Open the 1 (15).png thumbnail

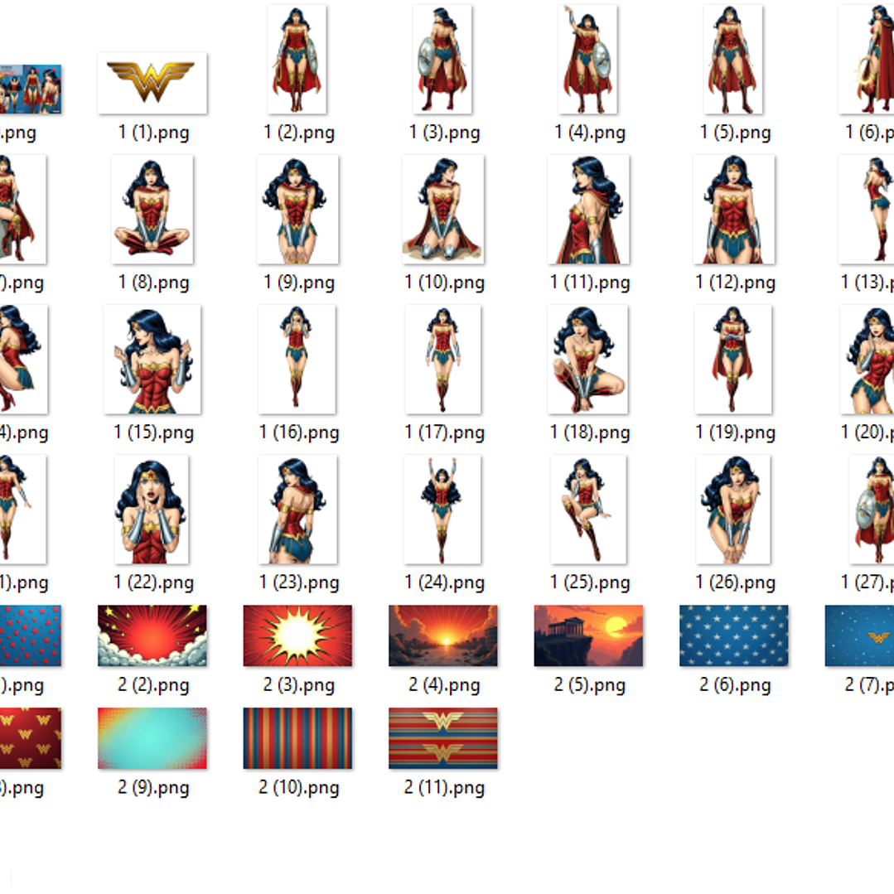tap(152, 359)
